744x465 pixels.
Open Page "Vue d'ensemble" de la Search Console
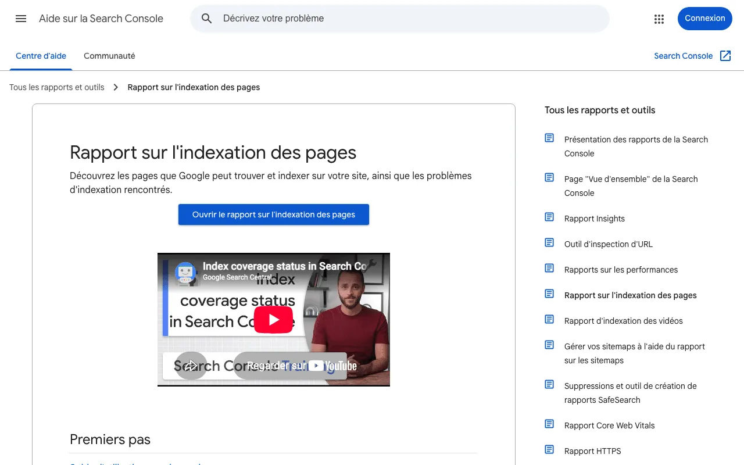point(631,186)
